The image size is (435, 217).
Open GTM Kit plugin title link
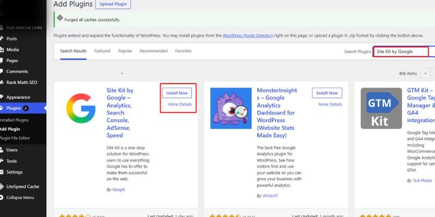(x=421, y=105)
